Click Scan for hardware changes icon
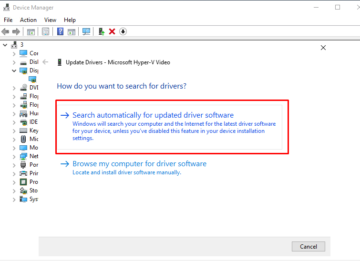This screenshot has width=360, height=261. (86, 31)
